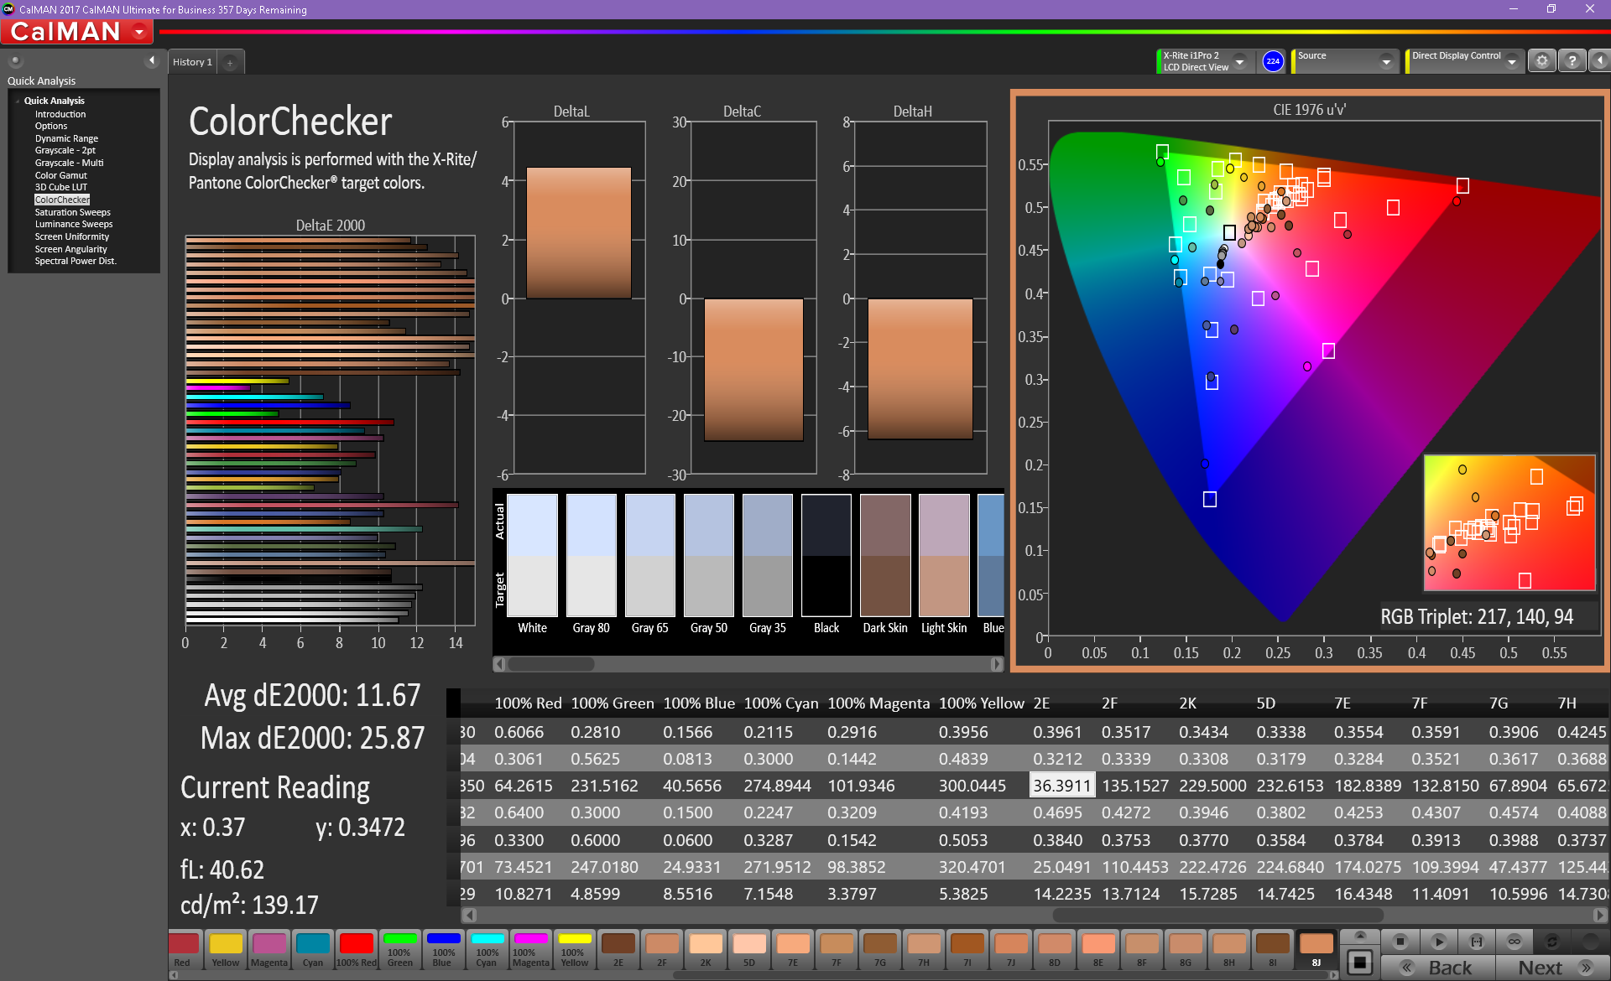Click the stop measurement button
Screen dimensions: 1611x981
click(x=1400, y=941)
